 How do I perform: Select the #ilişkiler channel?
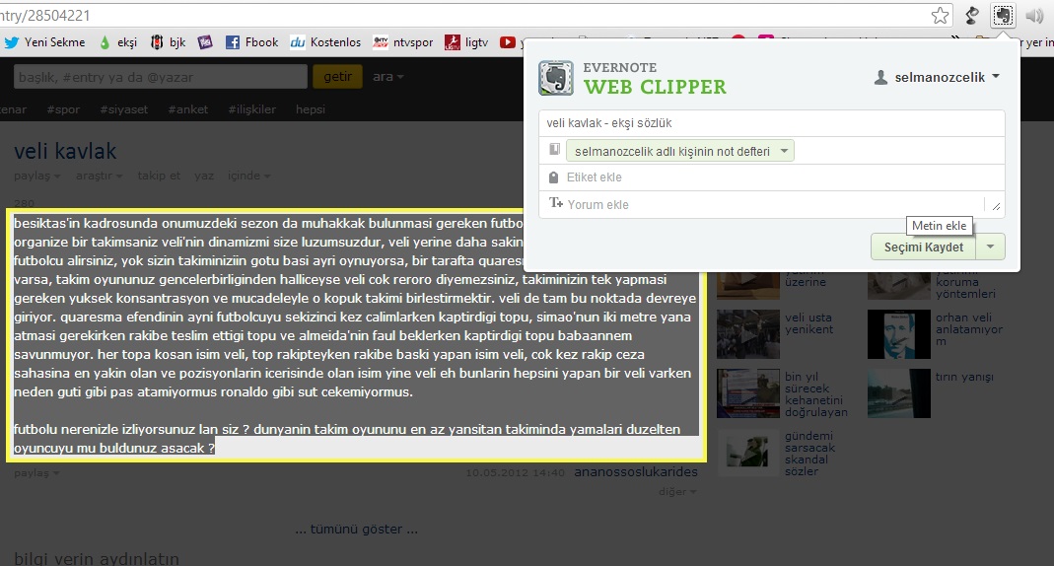pos(251,108)
